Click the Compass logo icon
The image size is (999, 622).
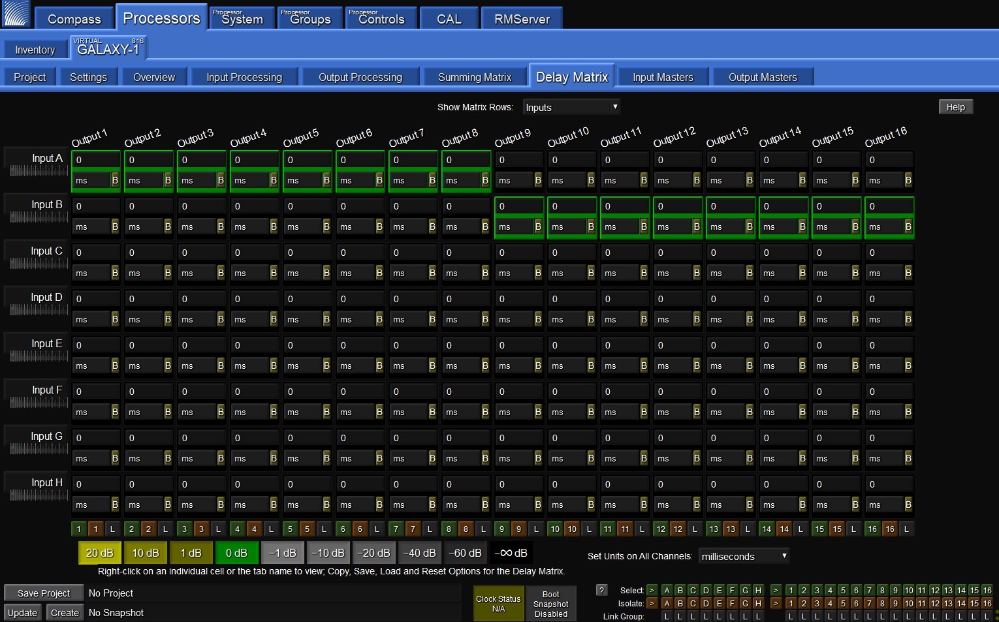click(16, 14)
